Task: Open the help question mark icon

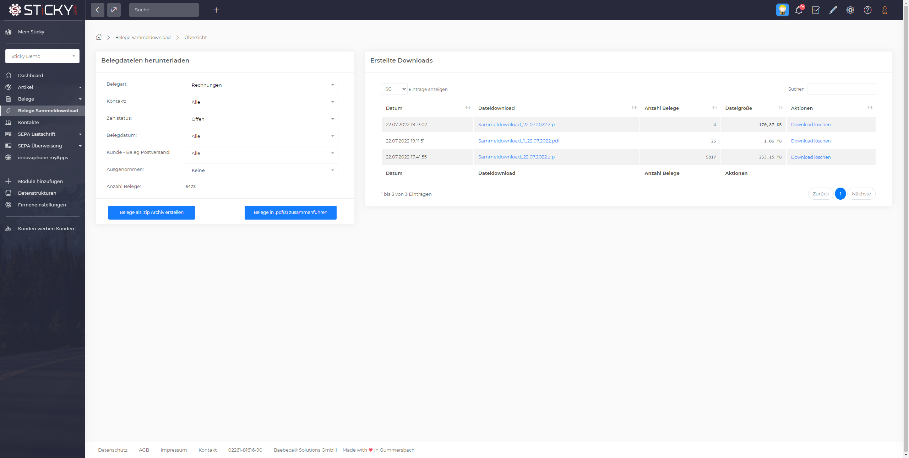Action: 867,10
